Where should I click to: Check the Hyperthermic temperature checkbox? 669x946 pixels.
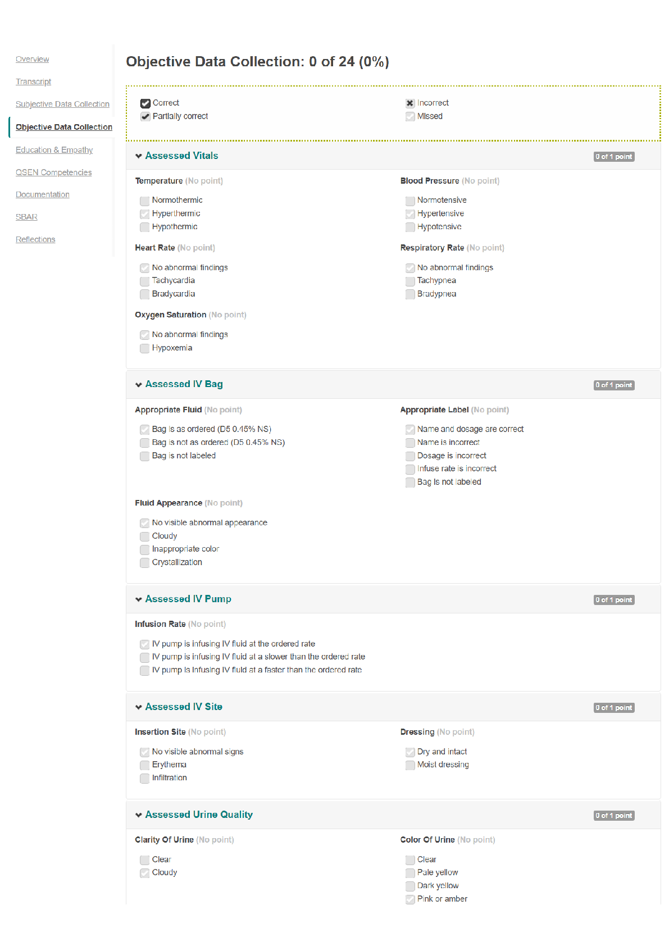[x=145, y=214]
